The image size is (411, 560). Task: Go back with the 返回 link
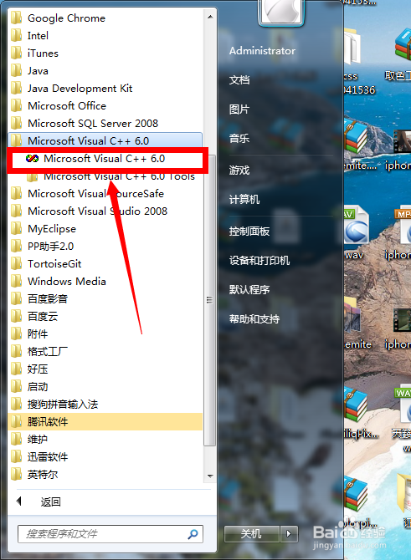50,501
